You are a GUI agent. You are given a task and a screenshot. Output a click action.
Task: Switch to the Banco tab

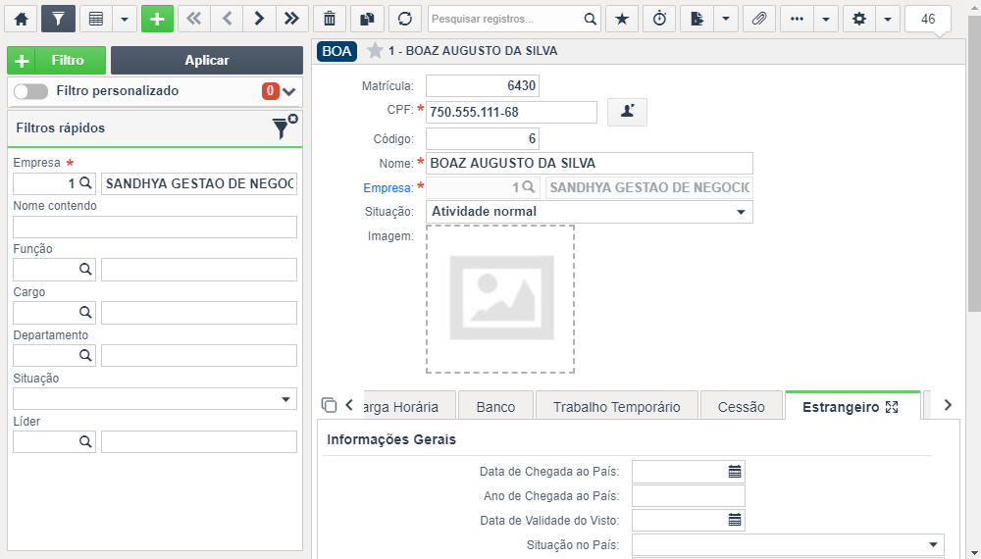[495, 407]
